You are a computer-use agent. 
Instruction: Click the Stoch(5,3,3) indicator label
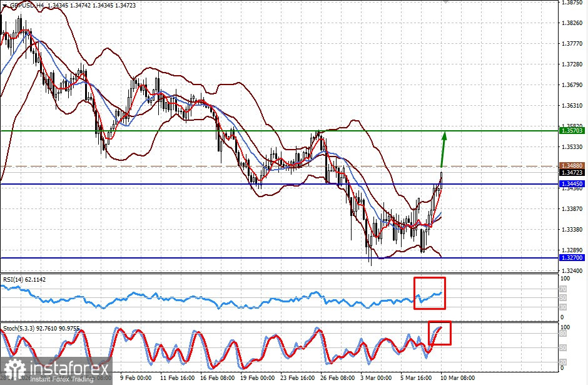pyautogui.click(x=41, y=328)
